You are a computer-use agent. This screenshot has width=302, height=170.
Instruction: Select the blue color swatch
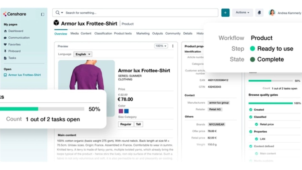coord(126,111)
